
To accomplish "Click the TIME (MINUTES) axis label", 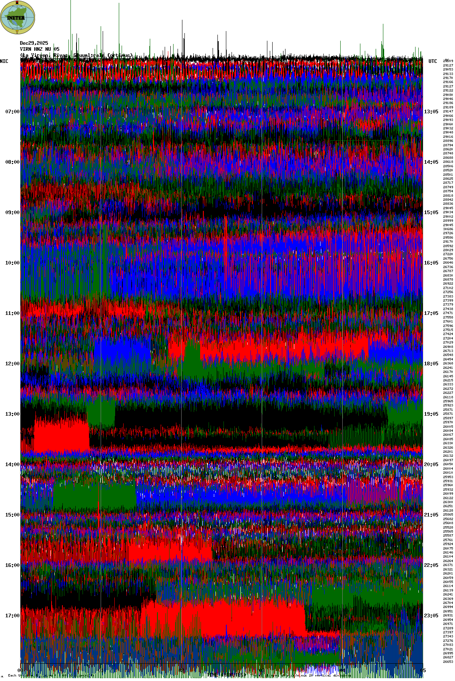I will coord(226,675).
